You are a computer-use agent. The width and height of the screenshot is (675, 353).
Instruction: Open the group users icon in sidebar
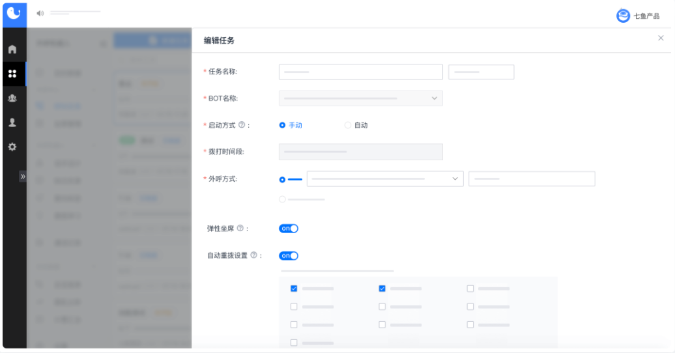12,98
